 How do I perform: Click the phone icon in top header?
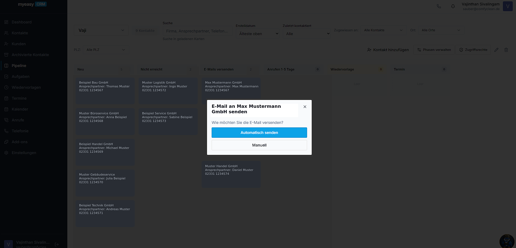click(x=439, y=6)
